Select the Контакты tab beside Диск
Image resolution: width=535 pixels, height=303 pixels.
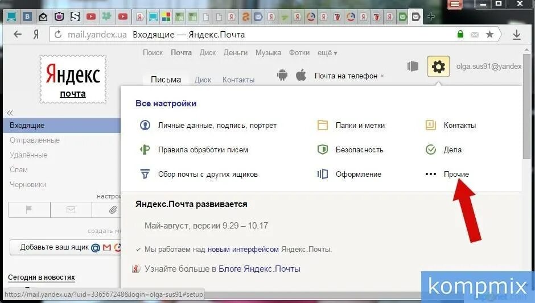tap(238, 80)
